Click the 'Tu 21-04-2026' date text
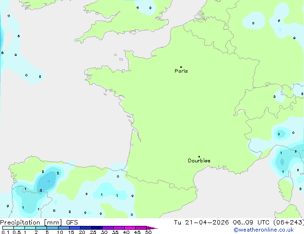This screenshot has width=304, height=234. pos(201,223)
